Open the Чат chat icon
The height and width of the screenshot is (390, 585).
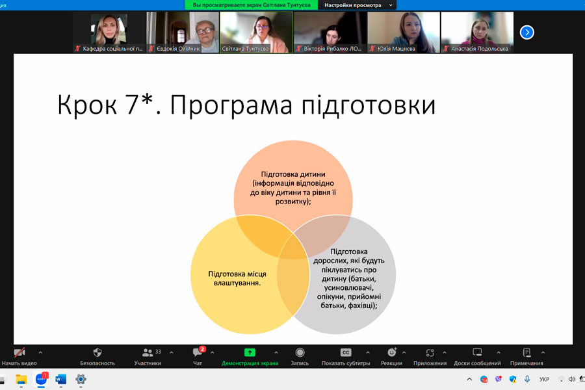tap(198, 352)
